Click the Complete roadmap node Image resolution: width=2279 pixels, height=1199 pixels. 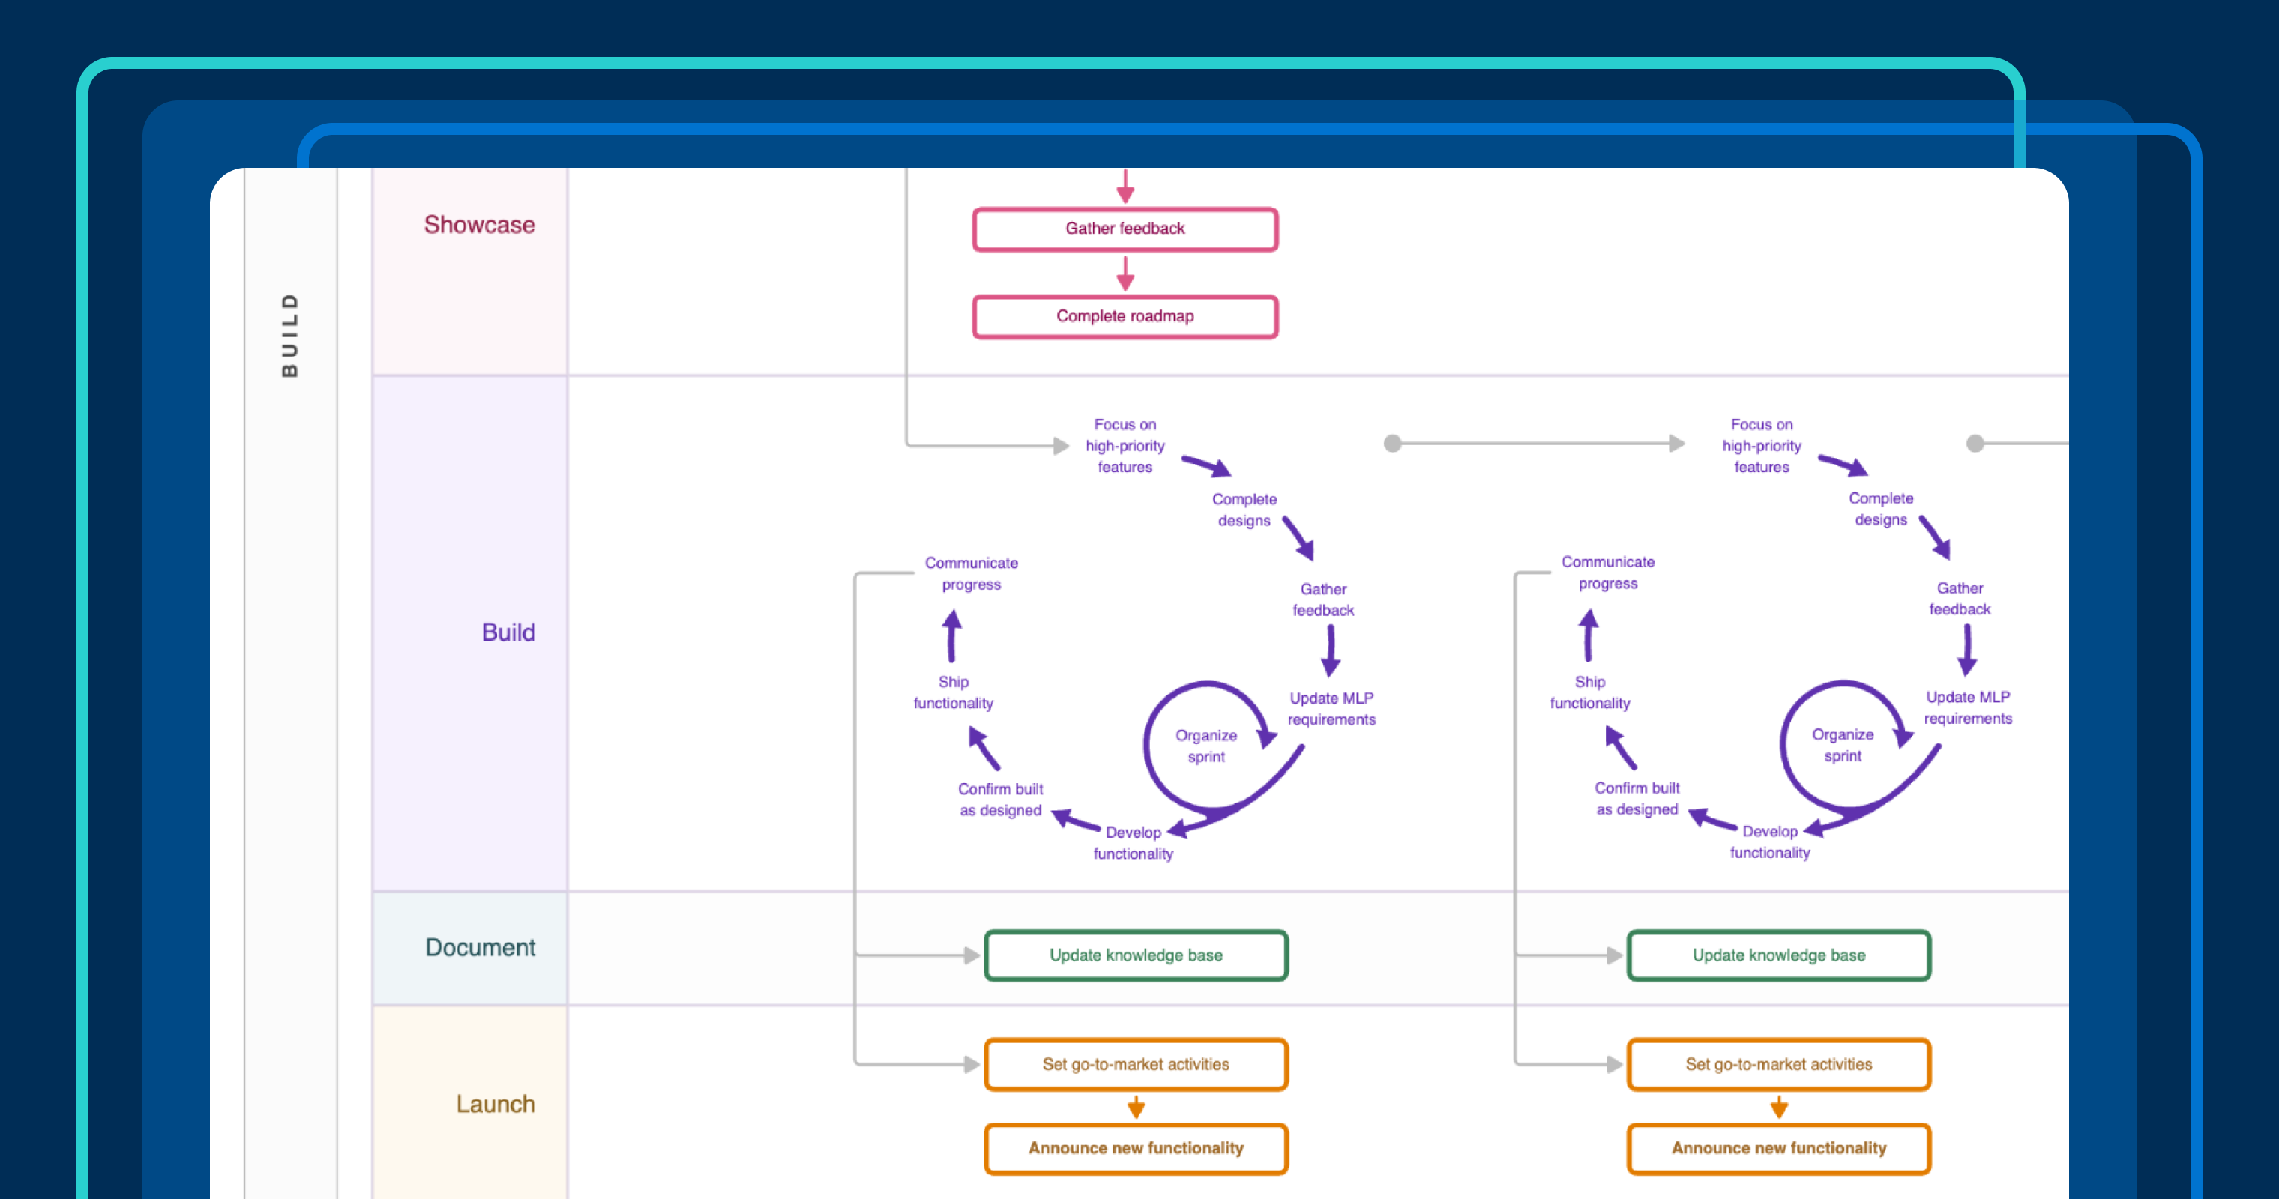coord(1125,315)
